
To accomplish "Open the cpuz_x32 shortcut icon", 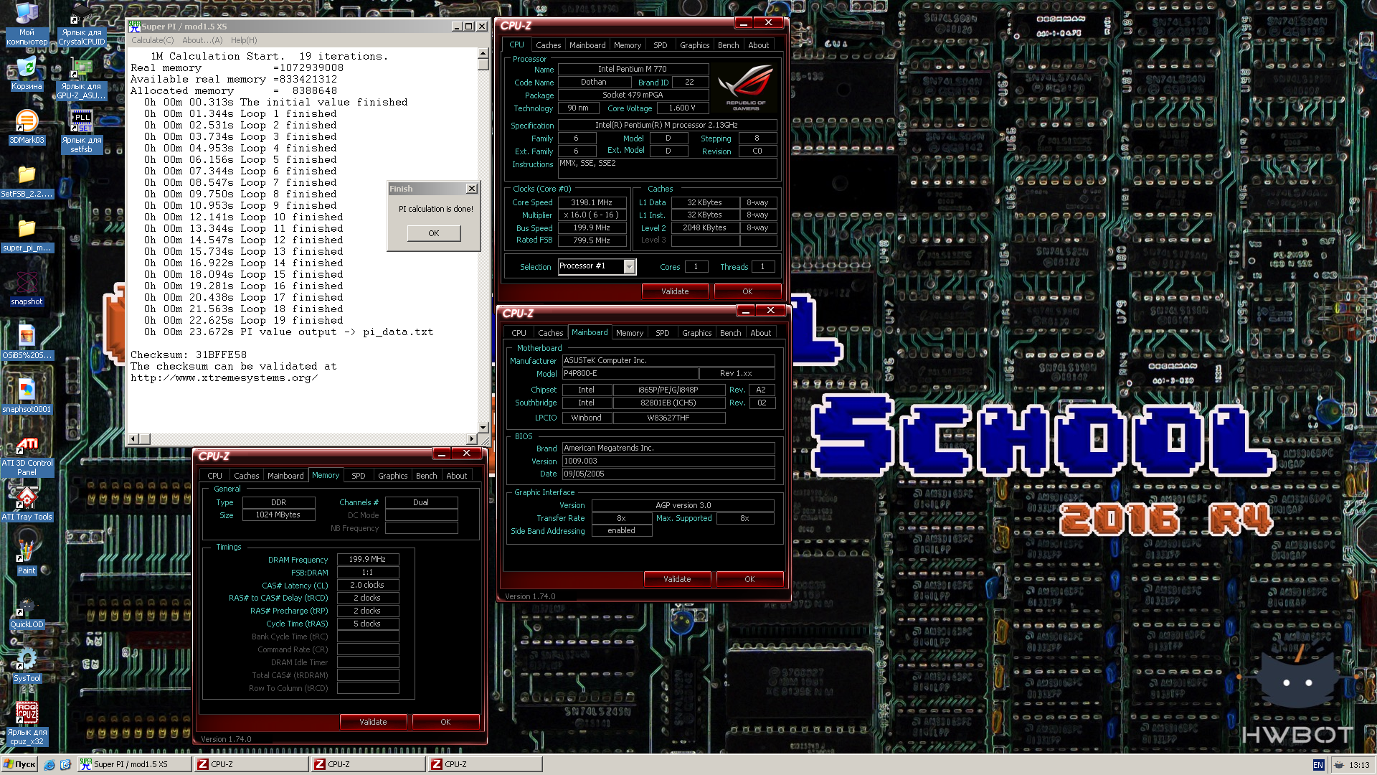I will point(27,725).
